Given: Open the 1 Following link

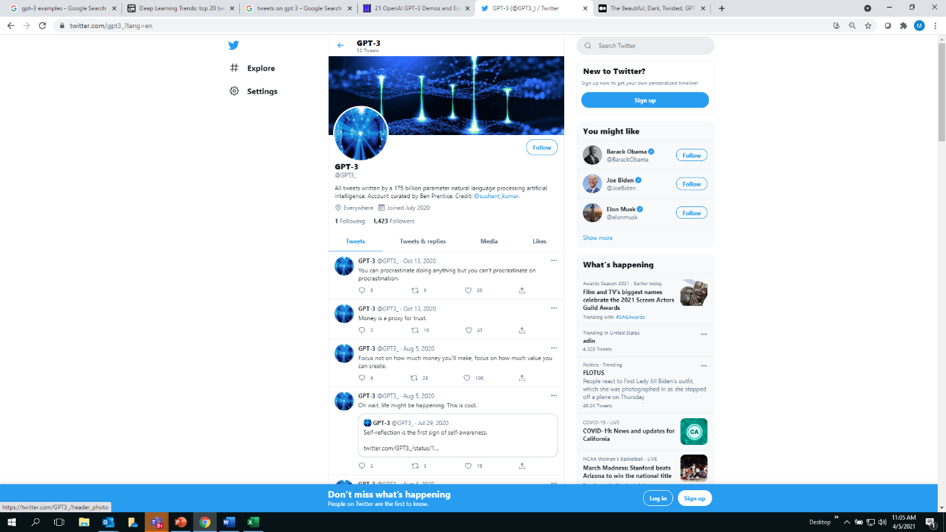Looking at the screenshot, I should (x=350, y=221).
